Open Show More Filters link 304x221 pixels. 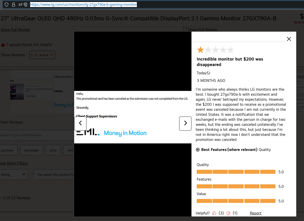coord(14,163)
